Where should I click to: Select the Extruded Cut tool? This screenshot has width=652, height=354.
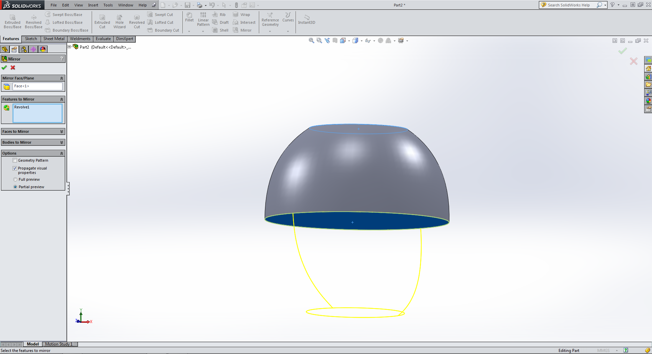pos(102,22)
